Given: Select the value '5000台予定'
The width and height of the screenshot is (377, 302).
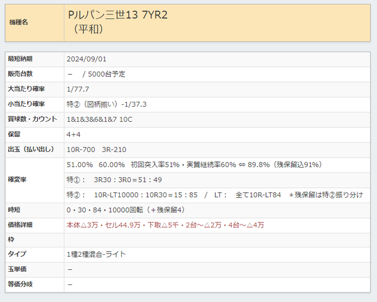Looking at the screenshot, I should (x=107, y=74).
